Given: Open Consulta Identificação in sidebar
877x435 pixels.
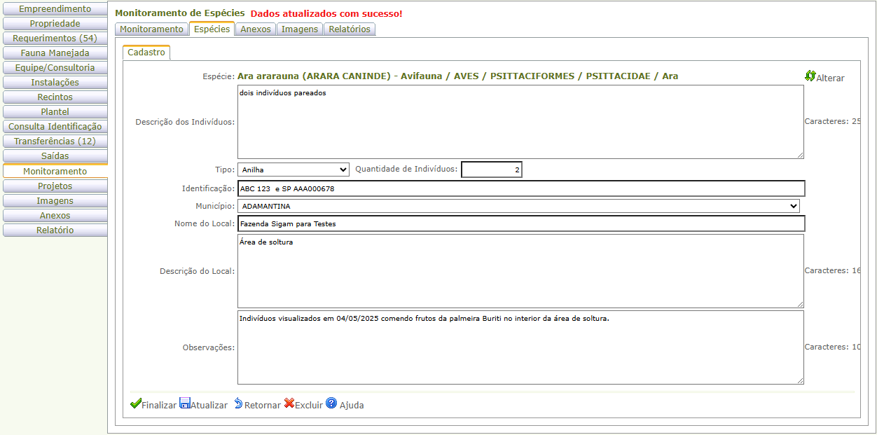Looking at the screenshot, I should pos(55,127).
